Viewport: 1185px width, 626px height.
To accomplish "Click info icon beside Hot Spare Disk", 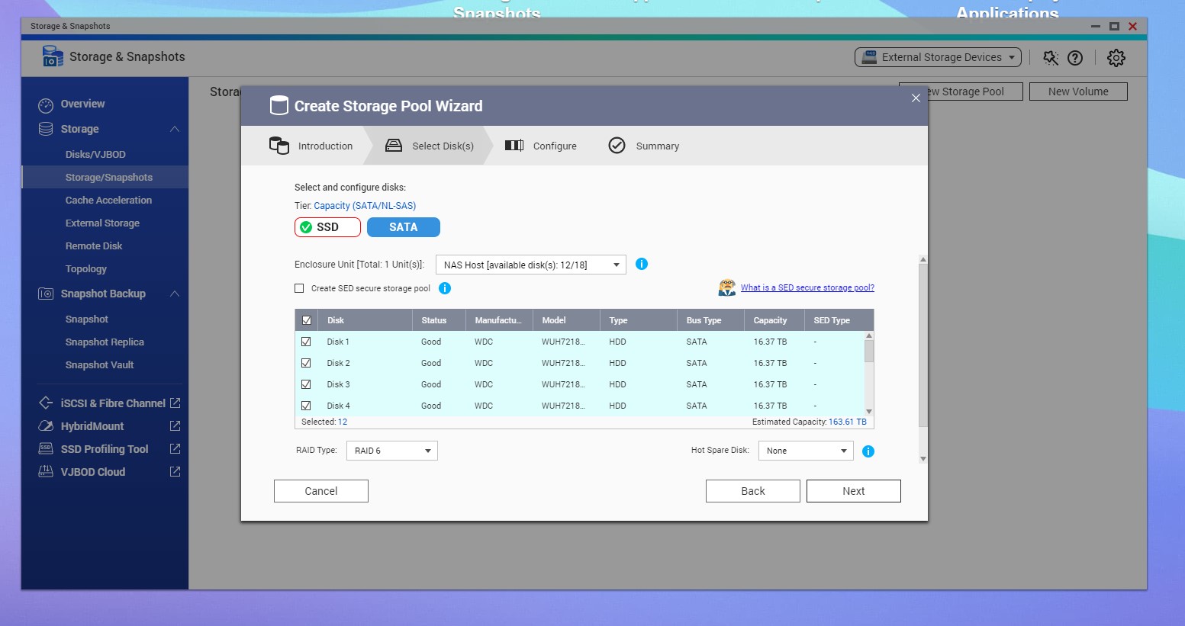I will [868, 451].
